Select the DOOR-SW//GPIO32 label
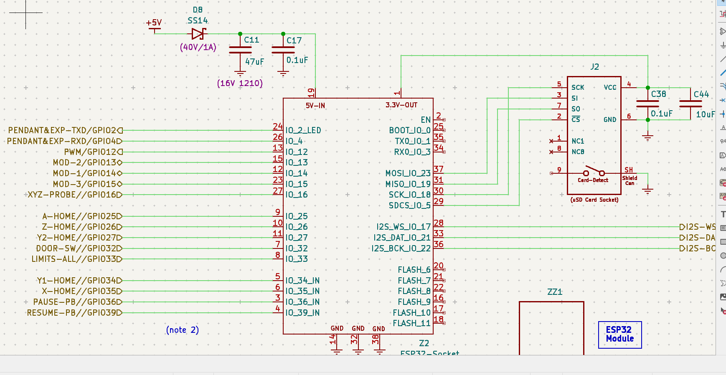Image resolution: width=726 pixels, height=375 pixels. (x=79, y=249)
